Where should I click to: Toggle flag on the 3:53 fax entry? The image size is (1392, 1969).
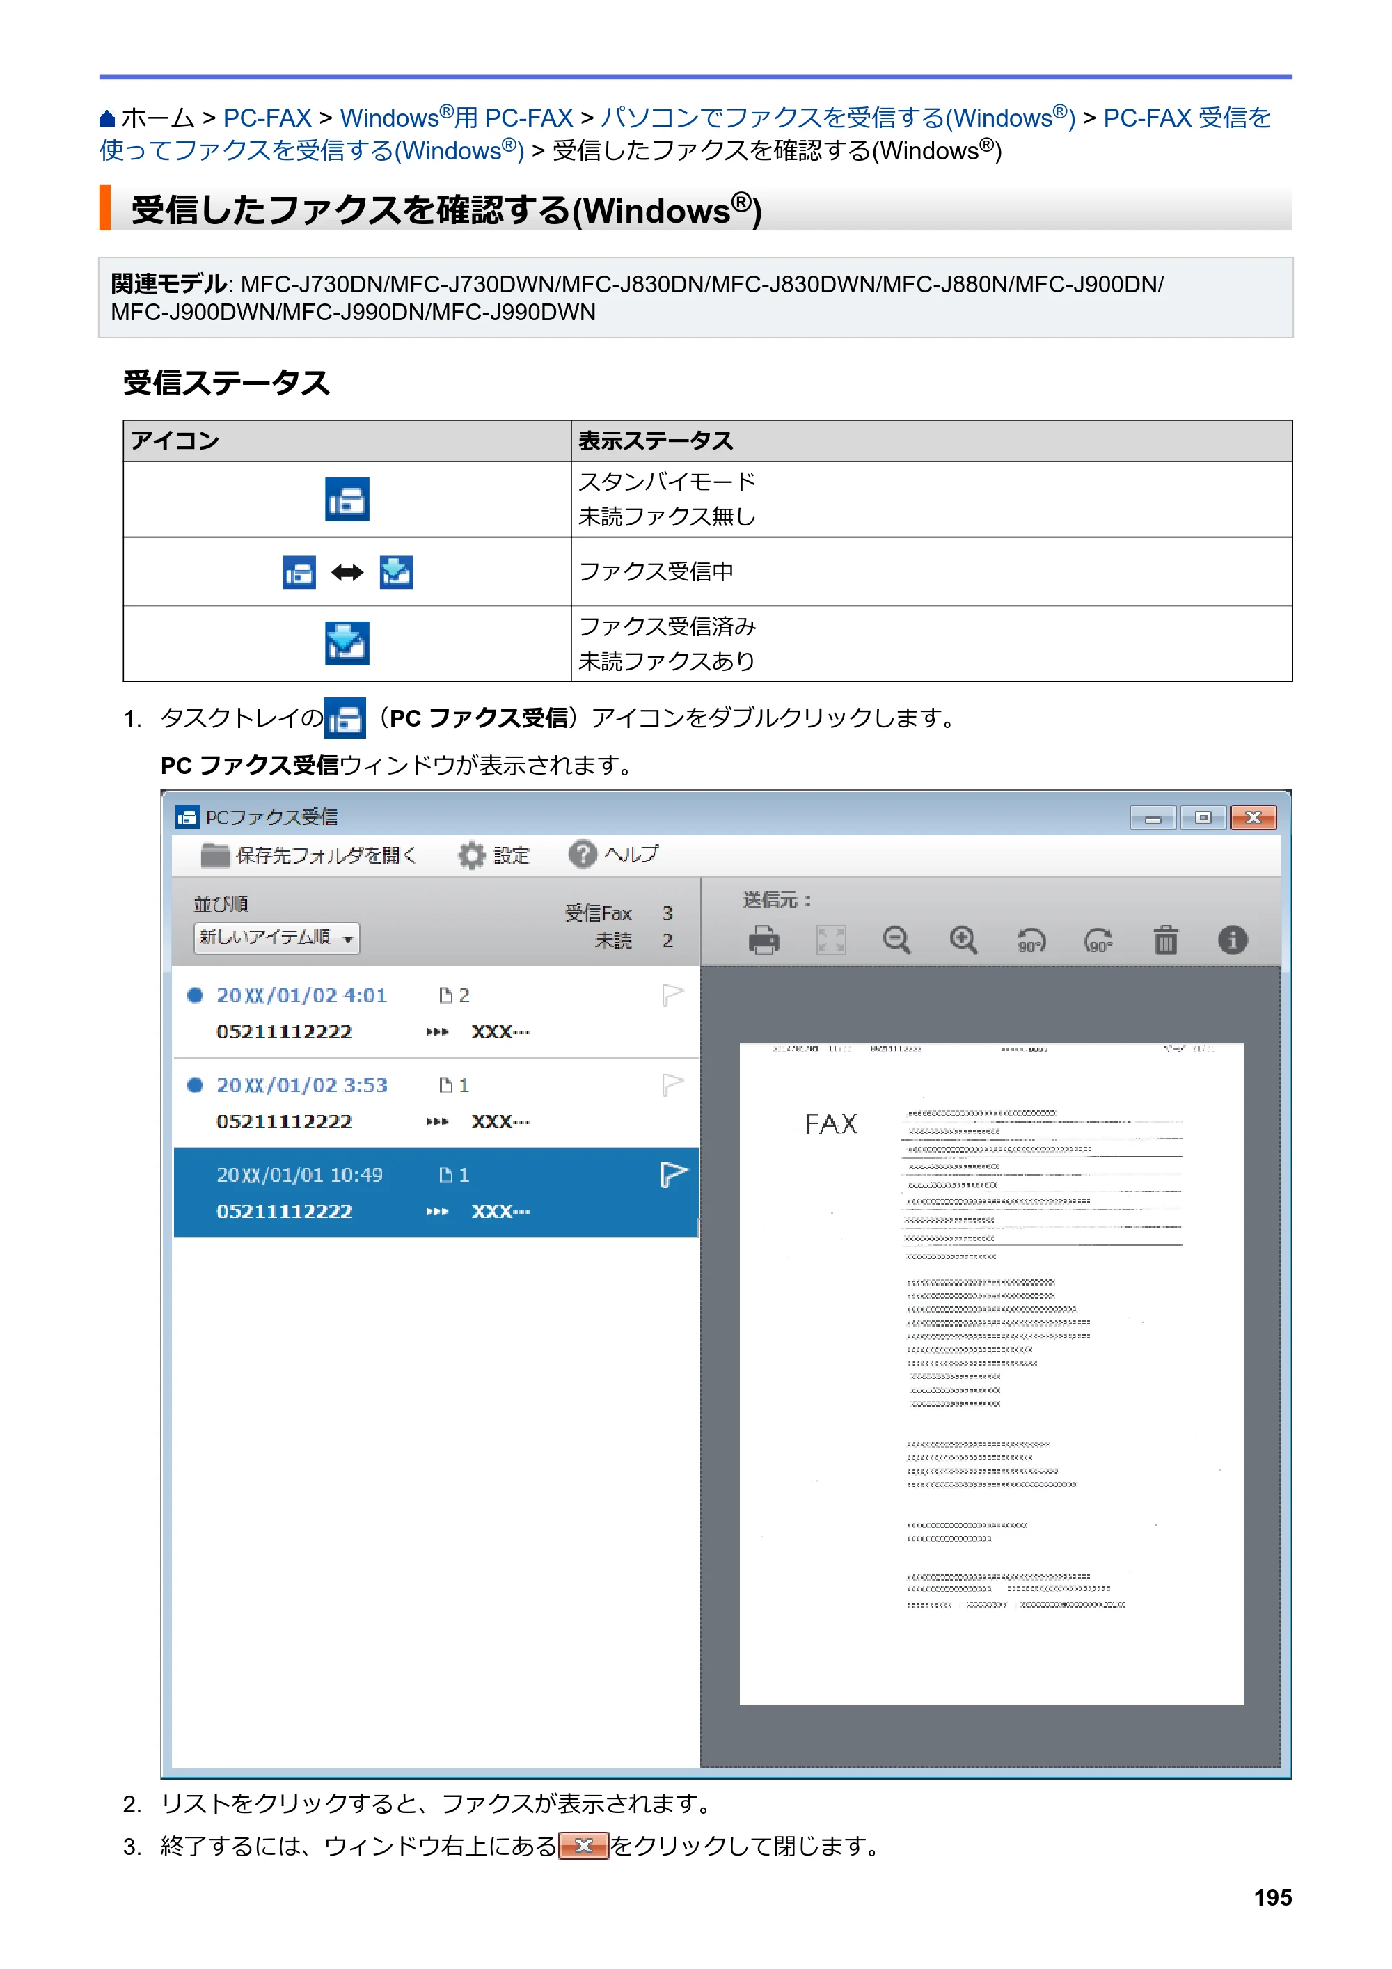click(x=672, y=1086)
